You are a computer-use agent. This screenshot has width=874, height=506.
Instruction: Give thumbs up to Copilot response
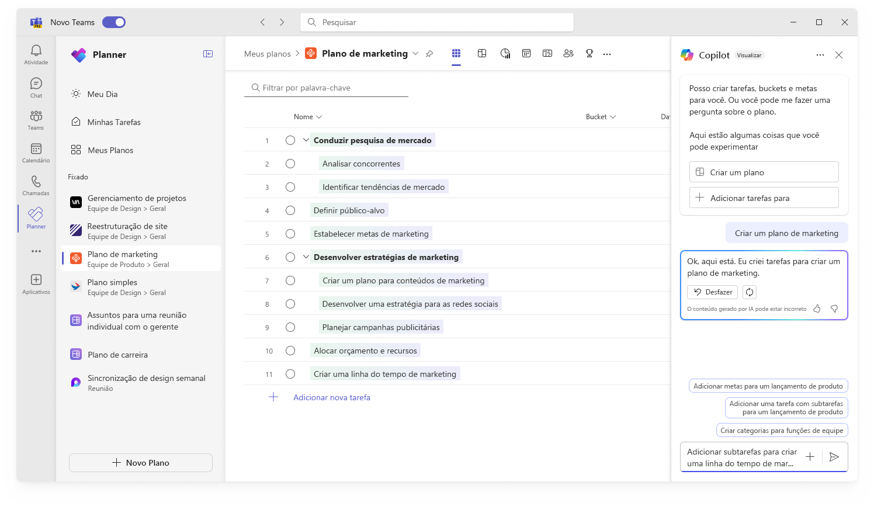(817, 309)
